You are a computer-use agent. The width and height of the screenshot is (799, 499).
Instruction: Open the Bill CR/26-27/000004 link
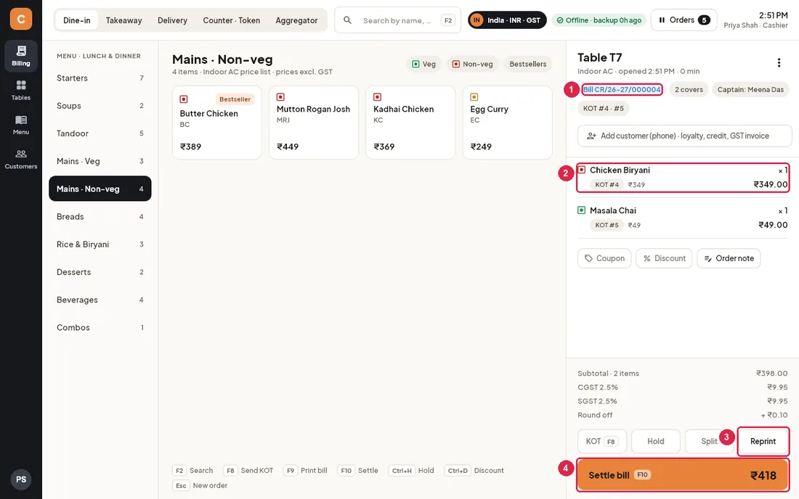tap(622, 89)
